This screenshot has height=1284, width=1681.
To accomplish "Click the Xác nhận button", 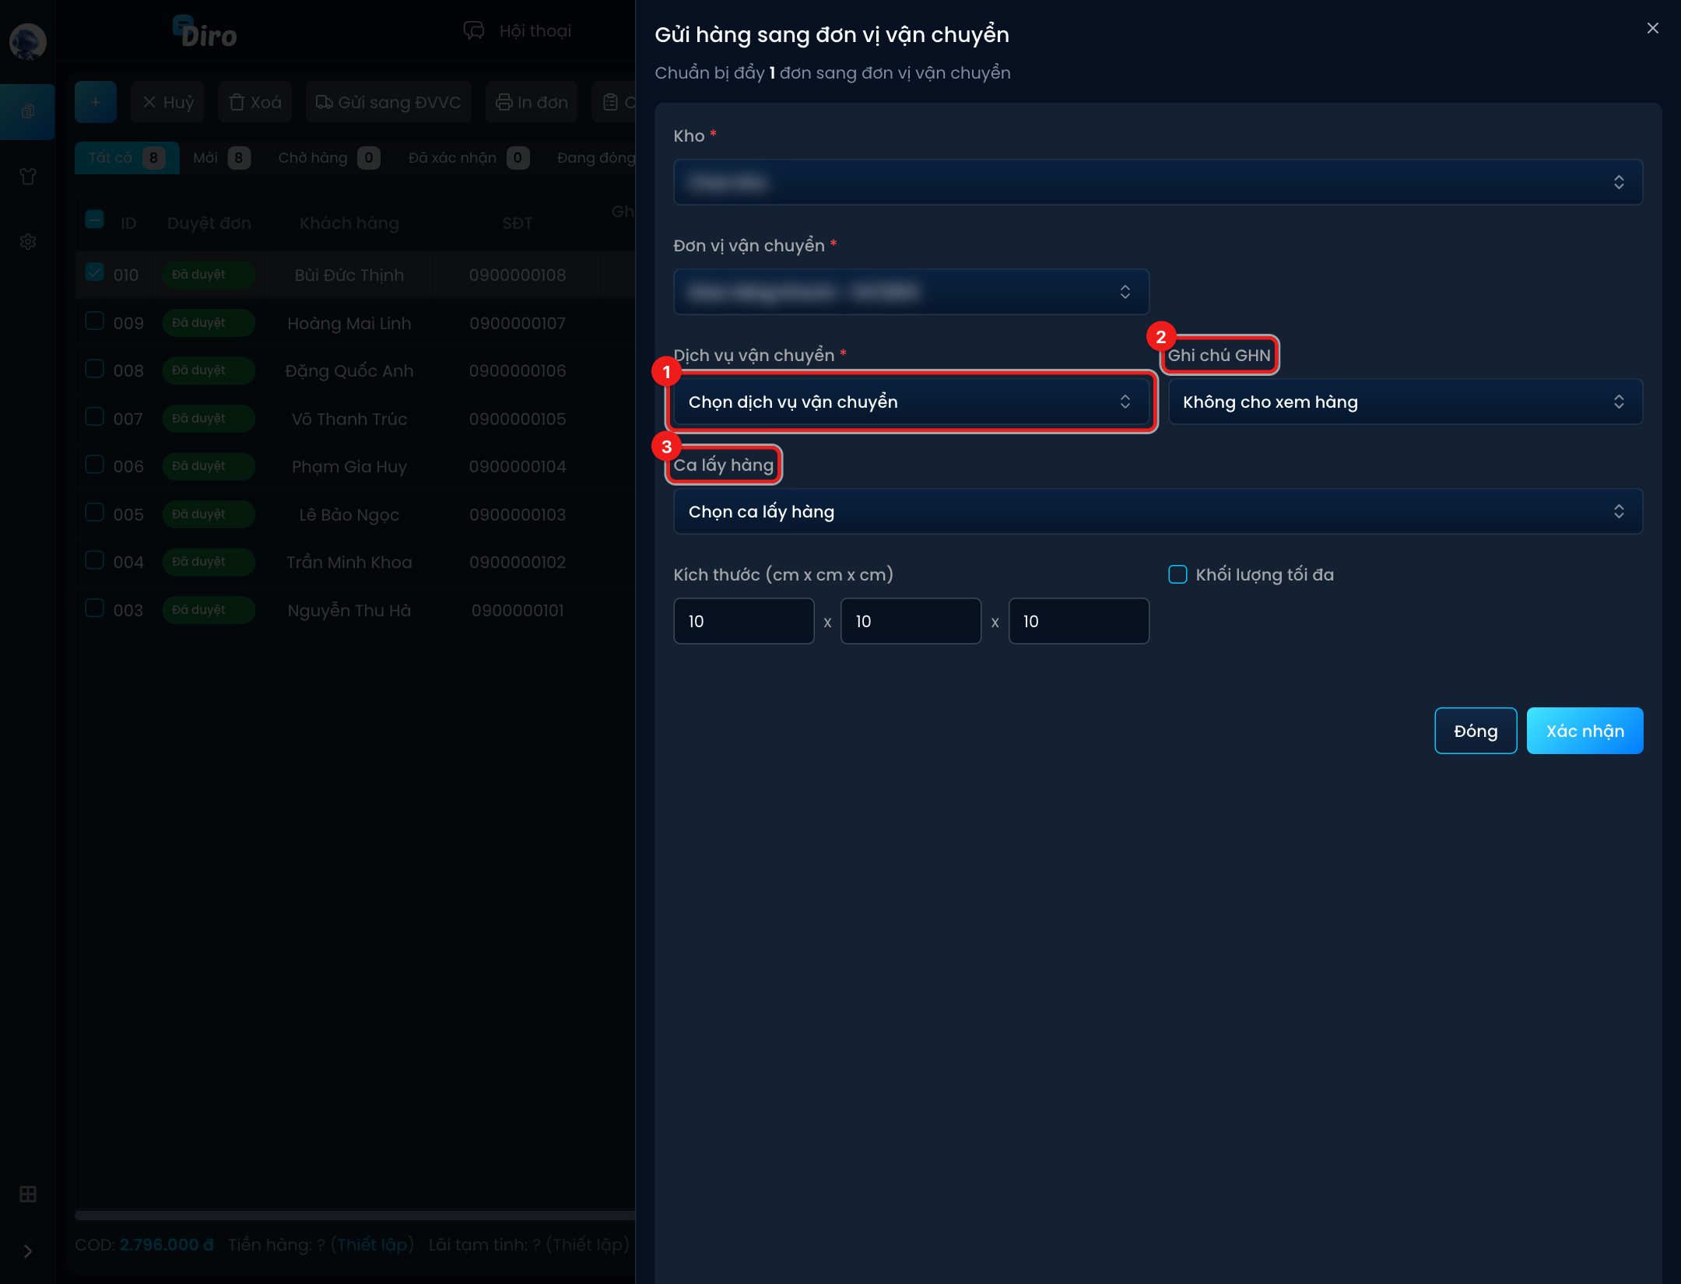I will pos(1584,731).
